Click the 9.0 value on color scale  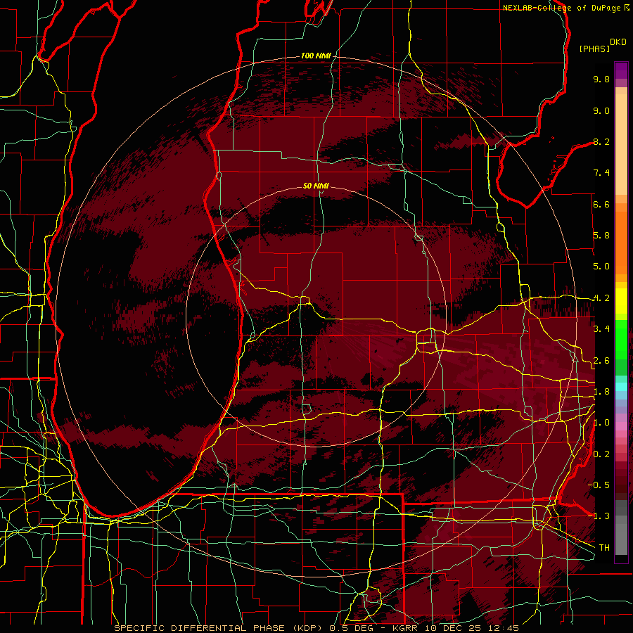(x=601, y=110)
